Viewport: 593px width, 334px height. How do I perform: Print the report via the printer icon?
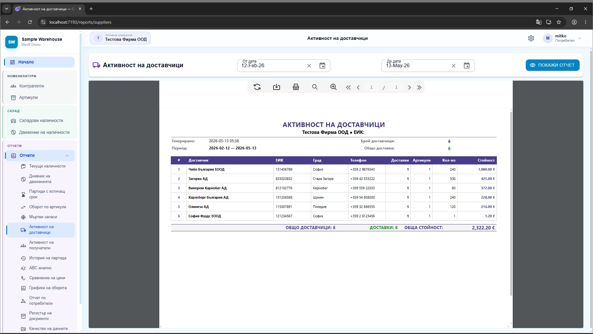click(x=296, y=87)
